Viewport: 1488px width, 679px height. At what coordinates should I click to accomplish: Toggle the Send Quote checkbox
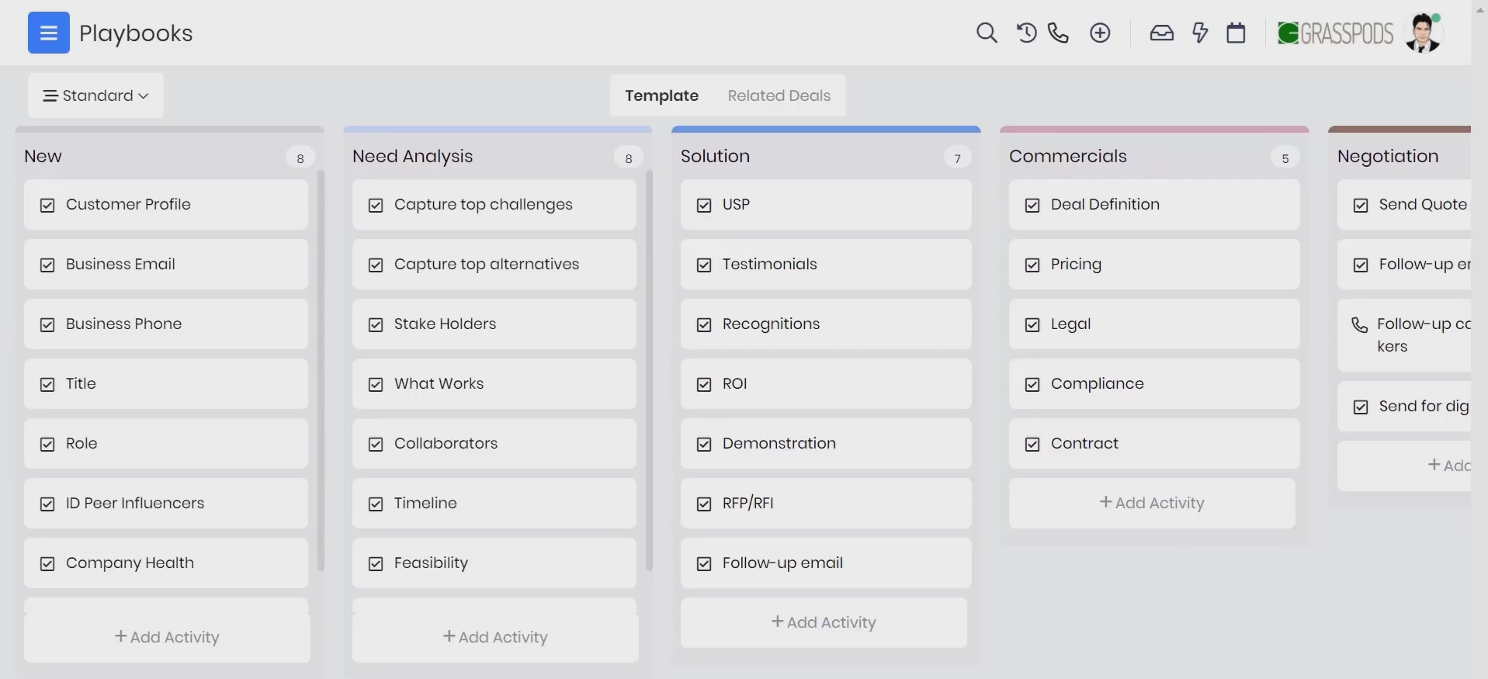(1361, 205)
